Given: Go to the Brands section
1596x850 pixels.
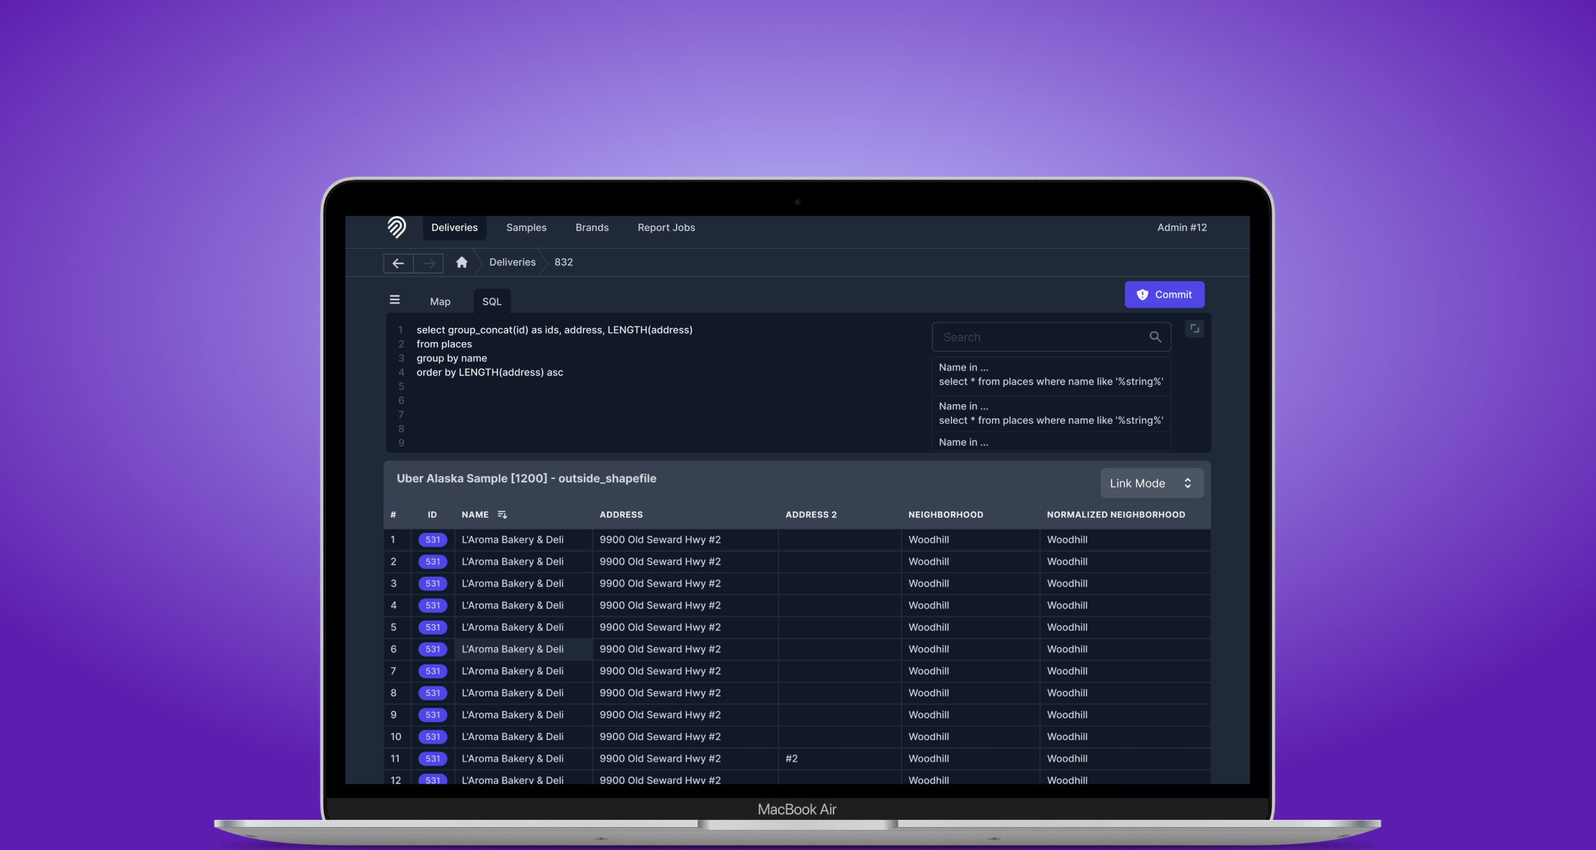Looking at the screenshot, I should [x=592, y=227].
